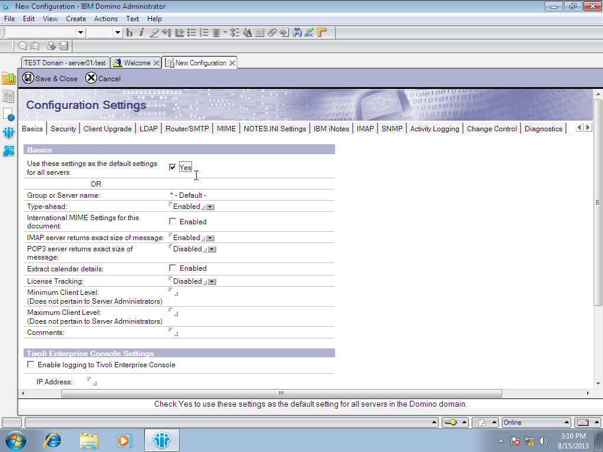Apply bulleted list formatting
The image size is (603, 452).
pyautogui.click(x=191, y=33)
